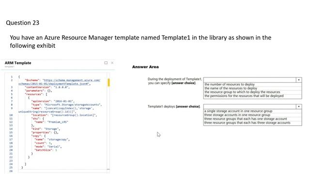Choose 'the resource group to which to deploy'
The width and height of the screenshot is (310, 174).
242,92
